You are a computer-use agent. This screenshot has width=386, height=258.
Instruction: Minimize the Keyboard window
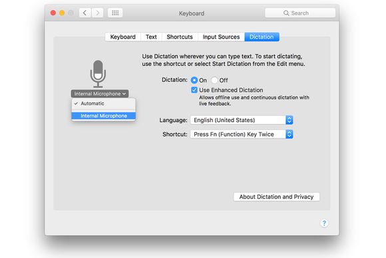coord(62,13)
